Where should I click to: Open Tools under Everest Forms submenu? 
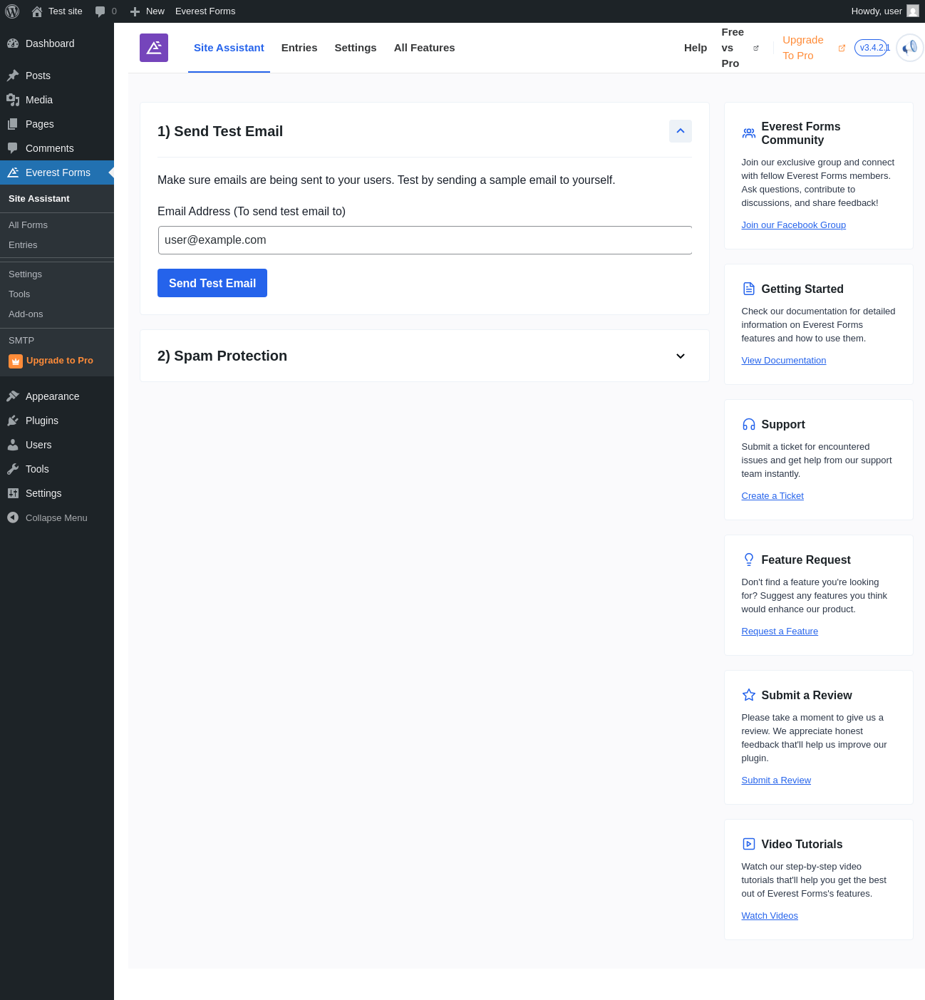point(19,294)
